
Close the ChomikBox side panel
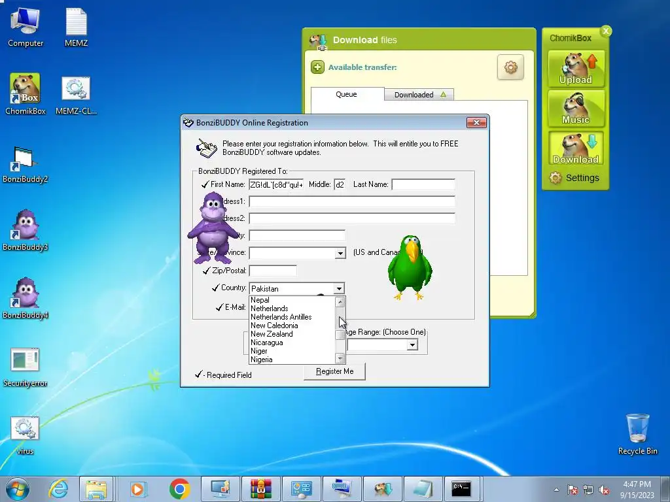(606, 31)
